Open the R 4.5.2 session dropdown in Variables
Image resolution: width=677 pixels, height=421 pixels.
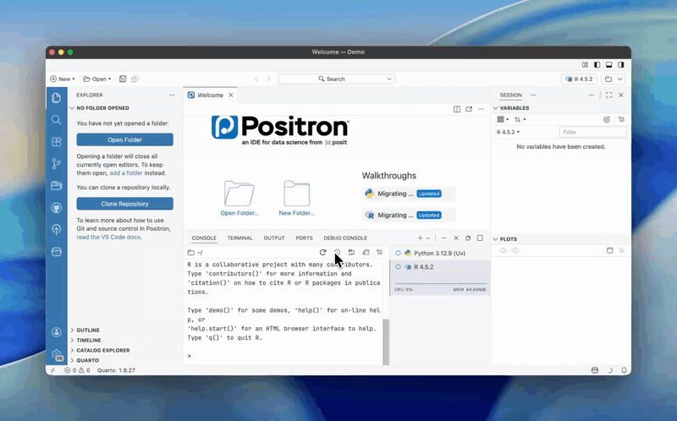click(509, 132)
